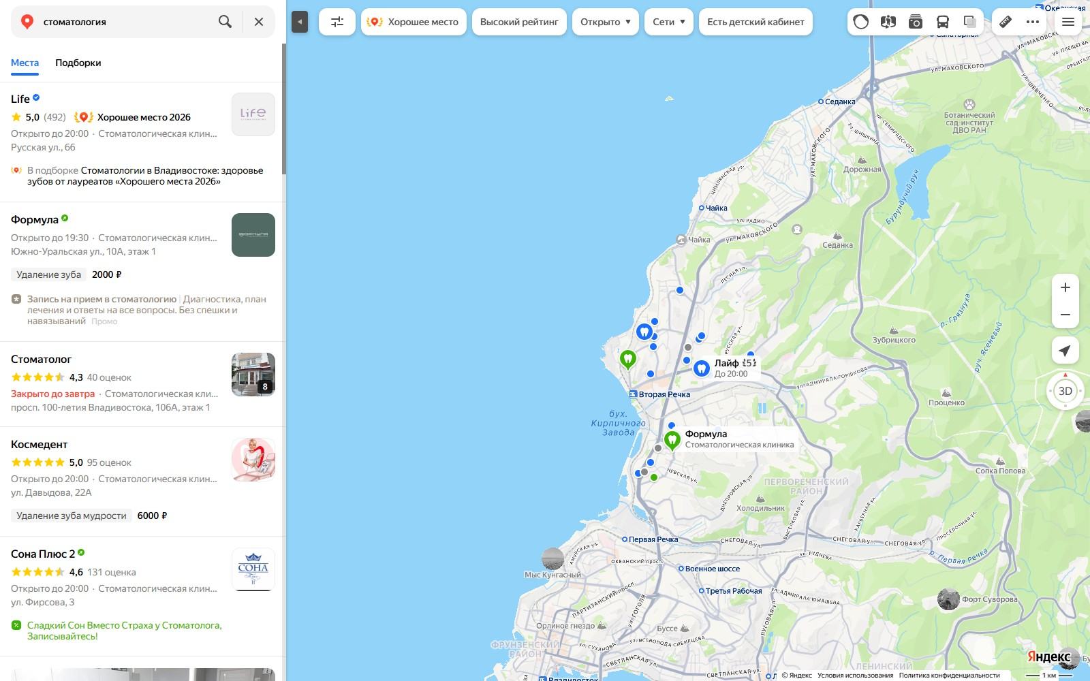Viewport: 1090px width, 681px height.
Task: Click the Лайф dental clinic map pin
Action: [x=701, y=368]
